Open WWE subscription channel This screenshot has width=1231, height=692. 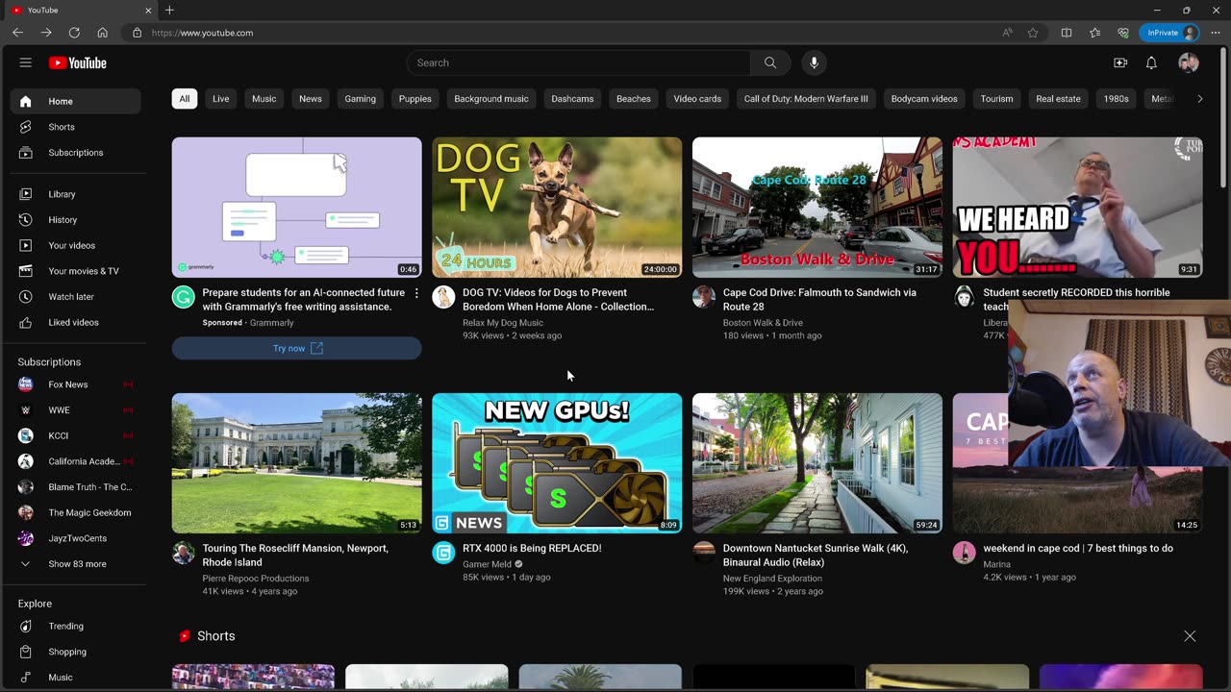point(76,410)
